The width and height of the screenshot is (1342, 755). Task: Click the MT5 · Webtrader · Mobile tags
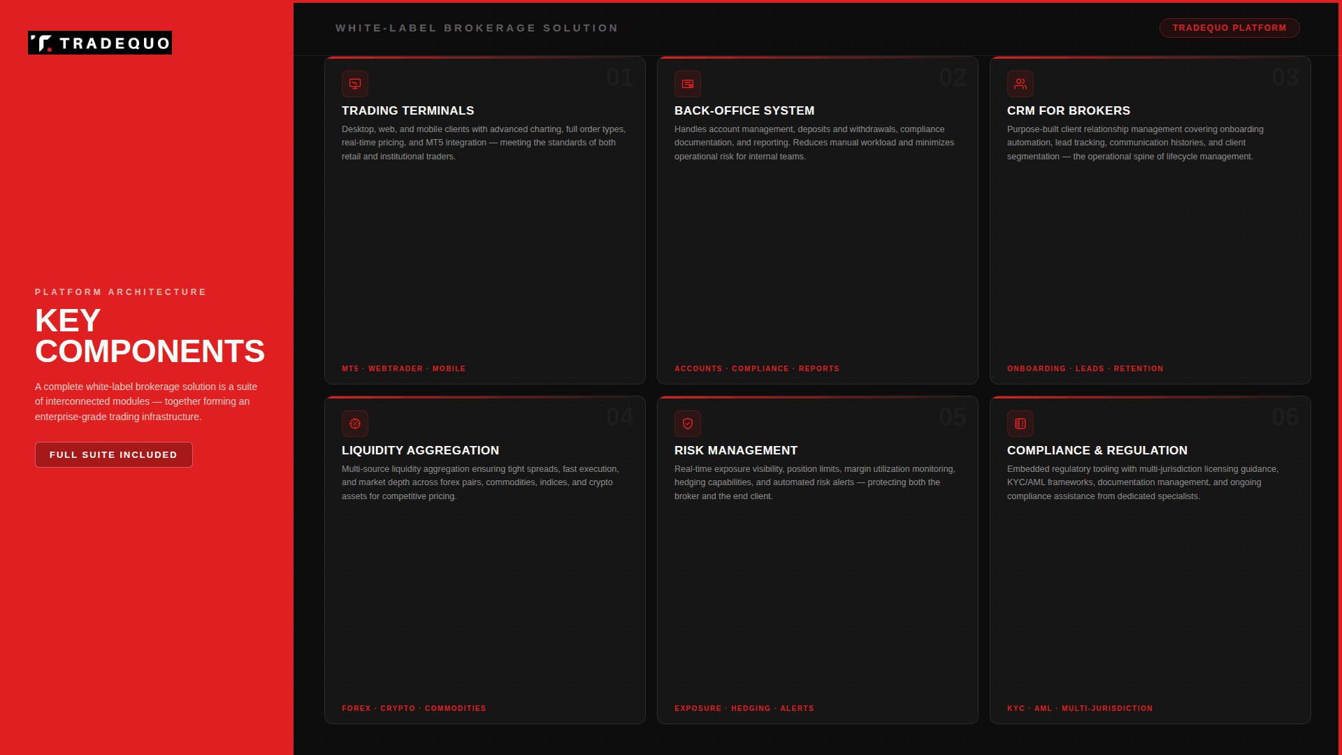[x=404, y=368]
